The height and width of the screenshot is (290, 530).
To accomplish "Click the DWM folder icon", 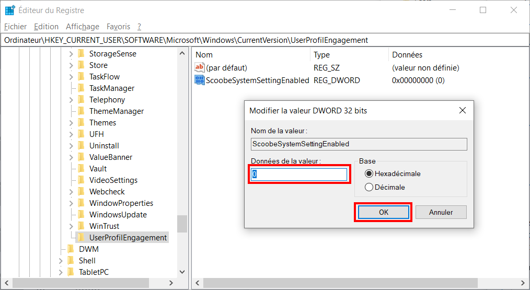I will (x=71, y=249).
